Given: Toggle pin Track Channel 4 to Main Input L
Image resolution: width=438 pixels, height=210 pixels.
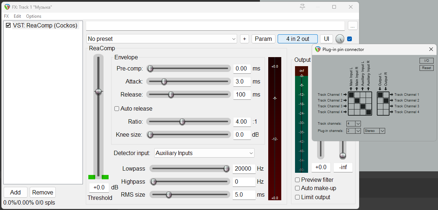Looking at the screenshot, I should coord(351,112).
